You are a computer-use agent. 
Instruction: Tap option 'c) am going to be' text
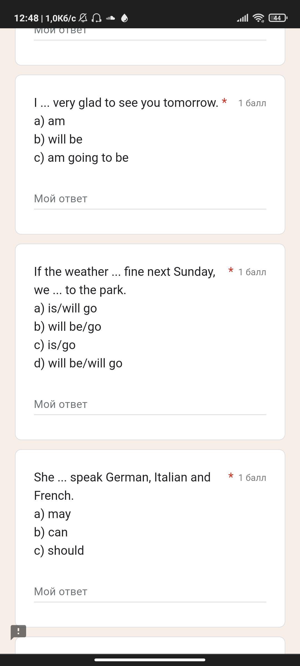pos(81,158)
